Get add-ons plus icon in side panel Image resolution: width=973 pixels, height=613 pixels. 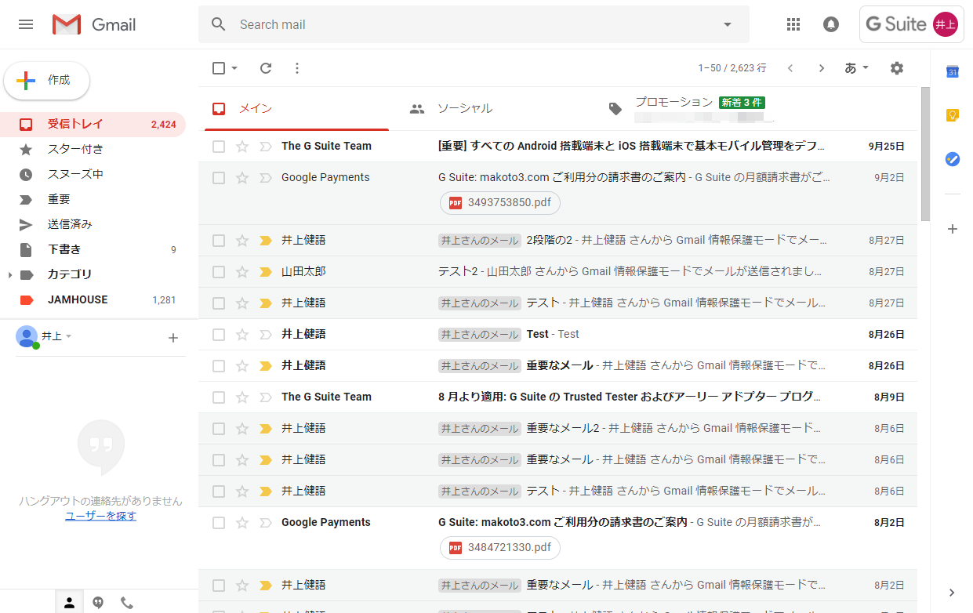tap(953, 229)
